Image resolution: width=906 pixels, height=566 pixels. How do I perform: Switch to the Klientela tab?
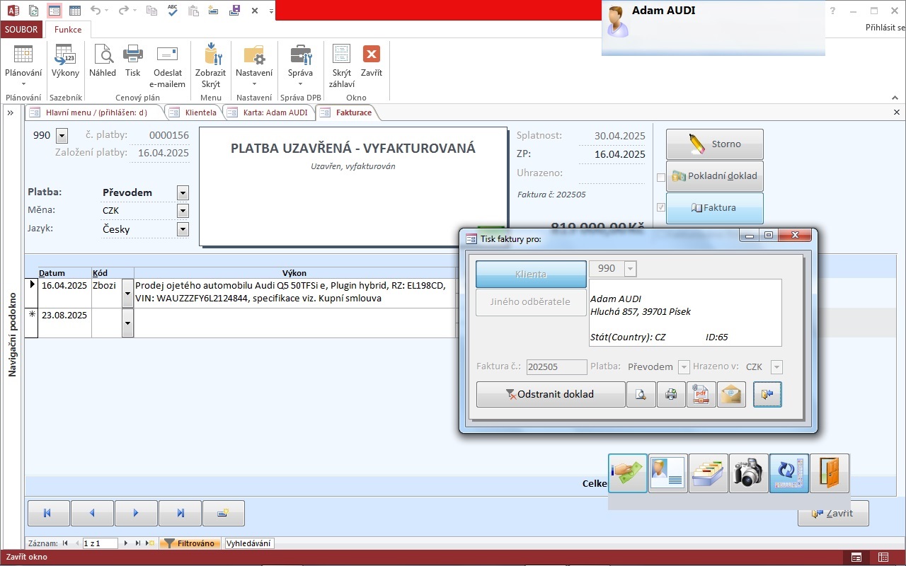[200, 112]
